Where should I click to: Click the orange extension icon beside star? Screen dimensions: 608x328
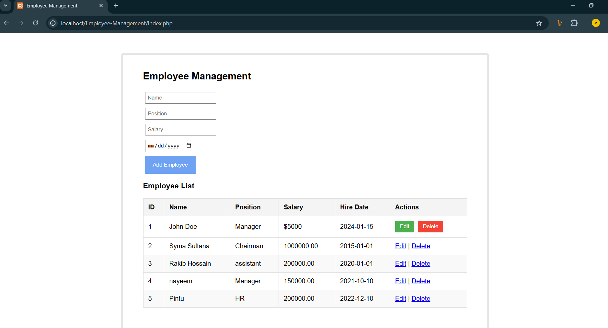[x=559, y=23]
